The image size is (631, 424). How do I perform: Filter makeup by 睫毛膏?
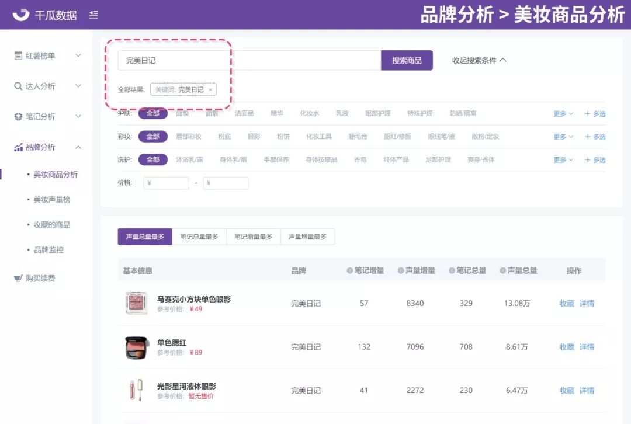[x=358, y=137]
